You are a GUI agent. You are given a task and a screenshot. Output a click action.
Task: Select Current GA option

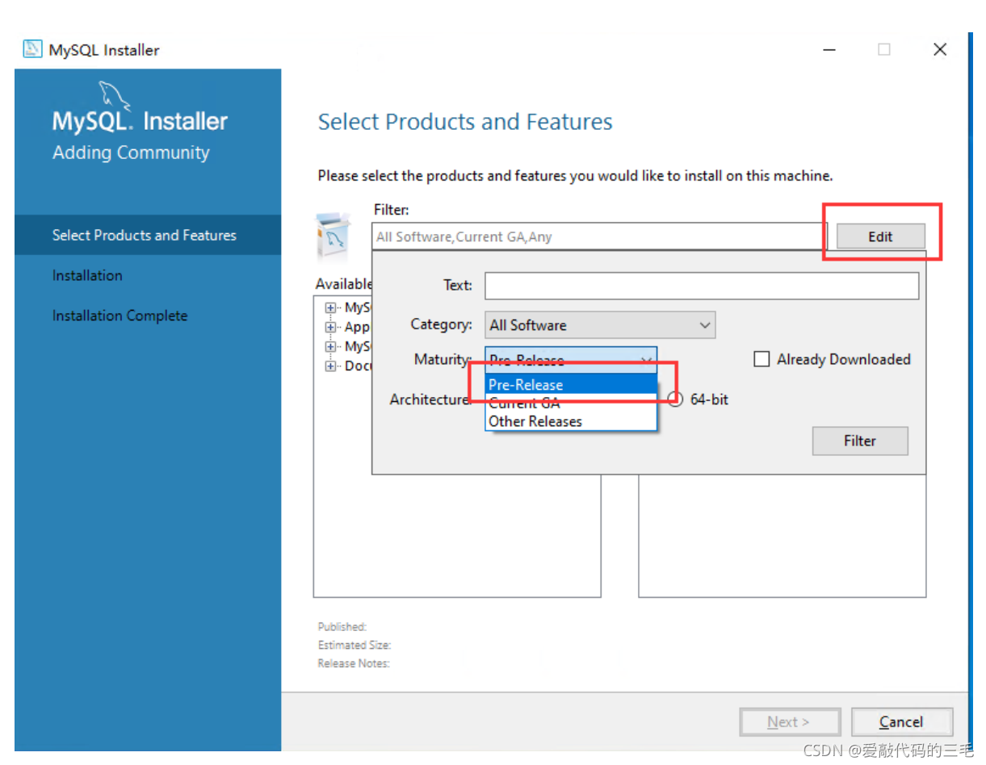(x=571, y=403)
